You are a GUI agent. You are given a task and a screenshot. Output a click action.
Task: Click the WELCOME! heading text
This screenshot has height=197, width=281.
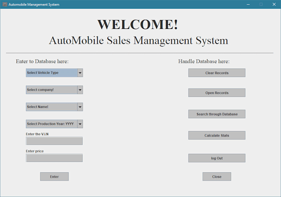click(138, 25)
